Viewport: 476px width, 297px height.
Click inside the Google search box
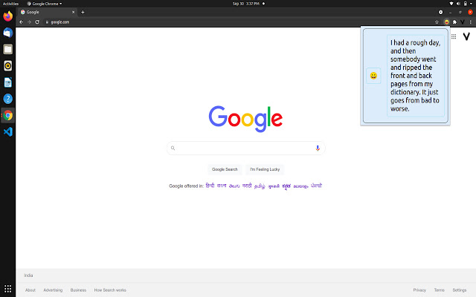[245, 148]
